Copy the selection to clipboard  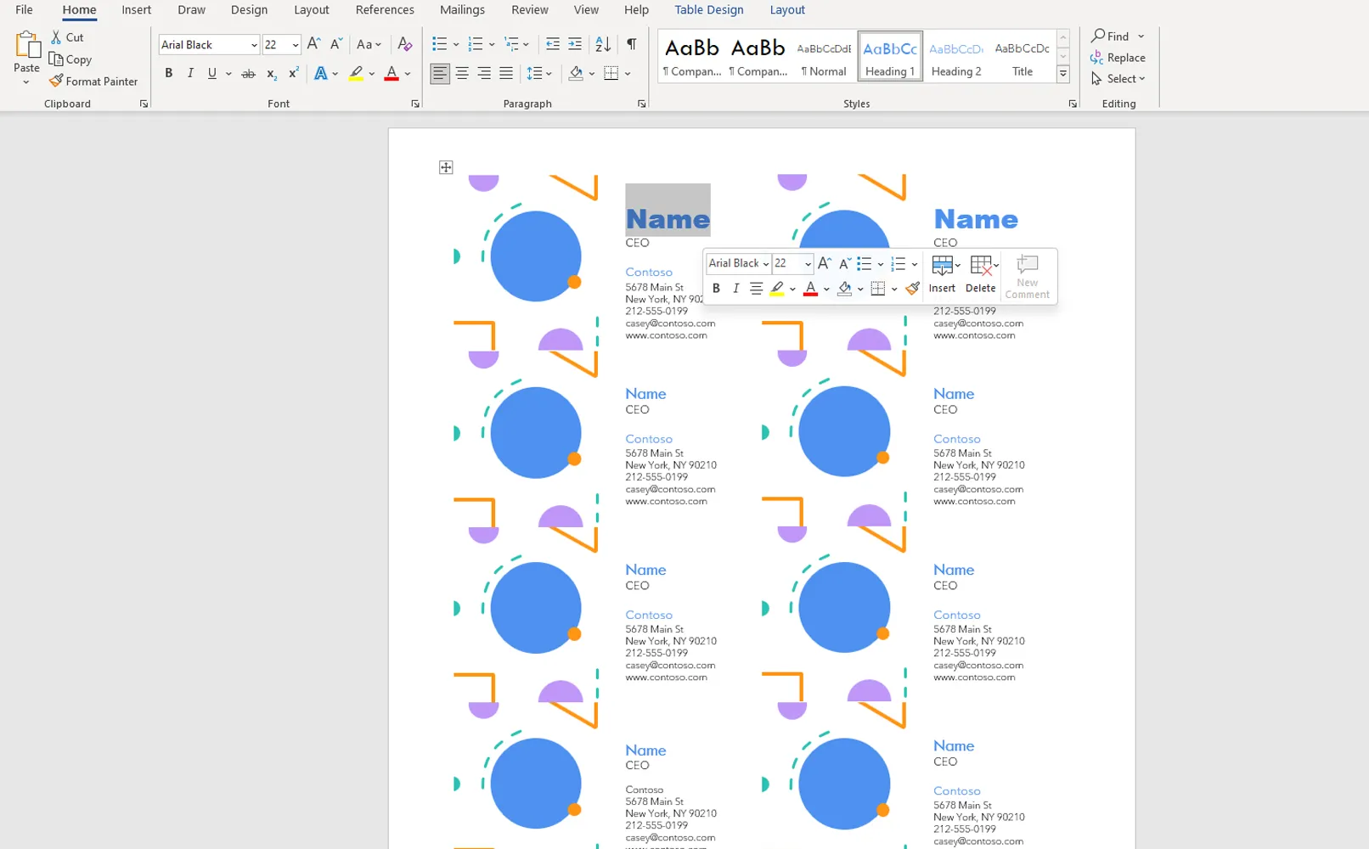pyautogui.click(x=70, y=59)
